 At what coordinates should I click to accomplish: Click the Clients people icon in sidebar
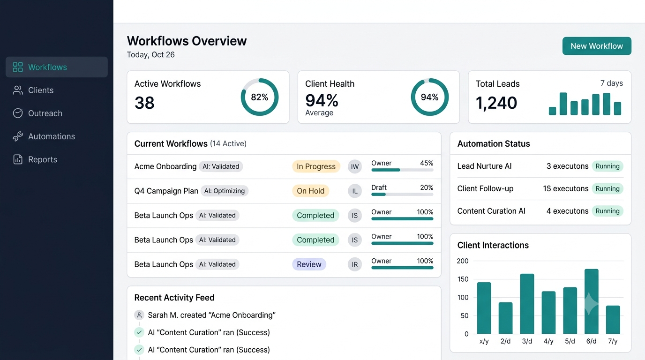tap(18, 90)
